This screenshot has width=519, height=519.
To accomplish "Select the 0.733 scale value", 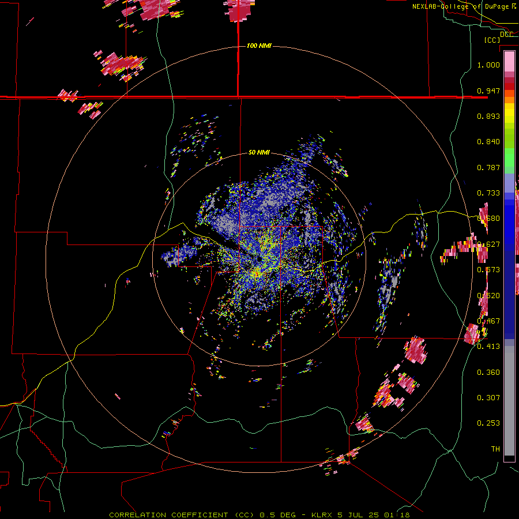I will 488,193.
